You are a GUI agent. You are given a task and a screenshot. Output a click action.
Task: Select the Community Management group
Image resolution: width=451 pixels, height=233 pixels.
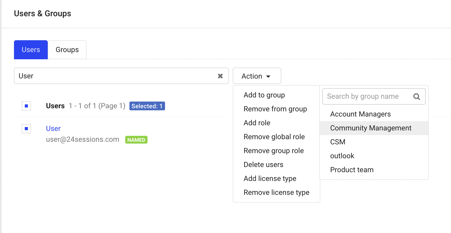point(371,128)
